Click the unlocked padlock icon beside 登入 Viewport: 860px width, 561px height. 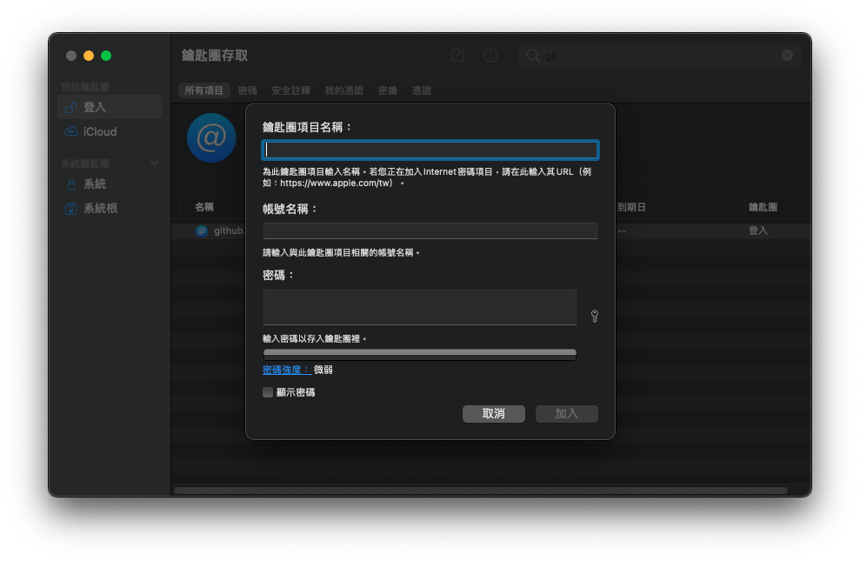70,108
